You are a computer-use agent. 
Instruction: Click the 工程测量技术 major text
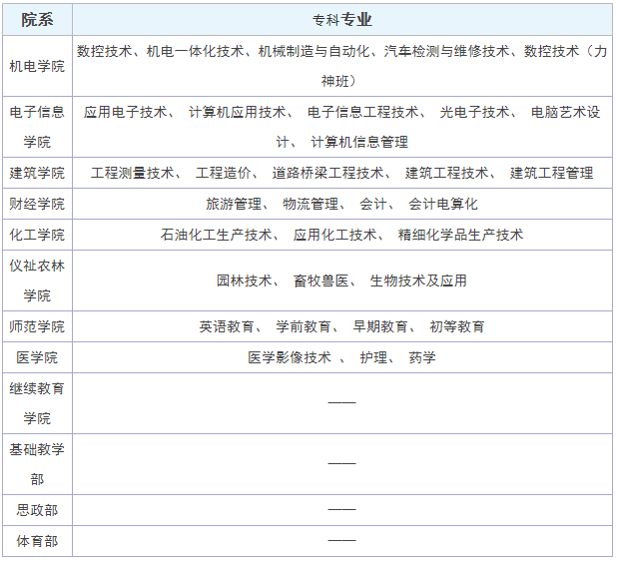[132, 173]
